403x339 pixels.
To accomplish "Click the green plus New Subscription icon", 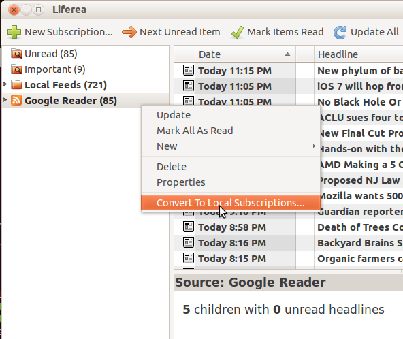I will 14,32.
